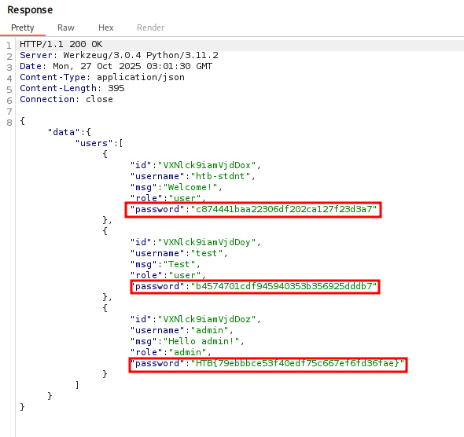Select the admin password HTB{79ebbbce53f40edf75c667ef6fd36fae}
Image resolution: width=464 pixels, height=437 pixels.
tap(297, 363)
